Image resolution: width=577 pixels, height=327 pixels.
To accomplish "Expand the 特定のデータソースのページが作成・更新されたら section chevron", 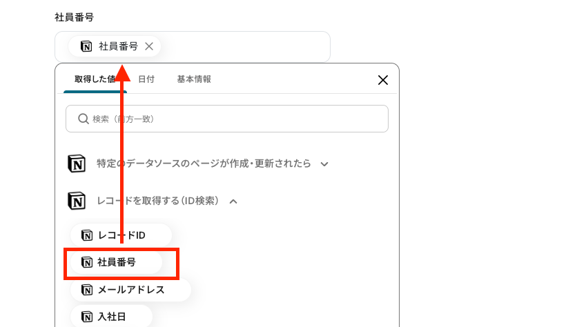I will tap(324, 164).
